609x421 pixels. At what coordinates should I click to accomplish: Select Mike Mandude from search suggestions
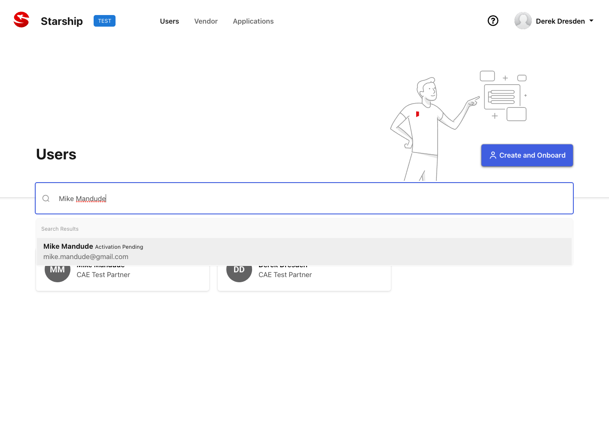68,246
